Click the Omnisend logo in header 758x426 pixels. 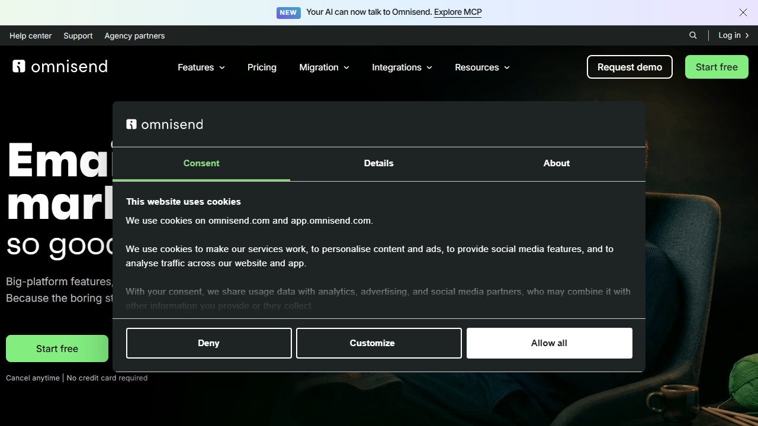[x=60, y=66]
